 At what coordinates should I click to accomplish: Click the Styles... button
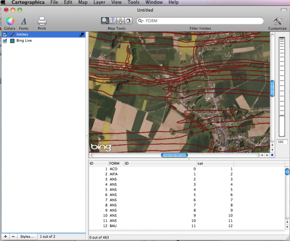[28, 237]
